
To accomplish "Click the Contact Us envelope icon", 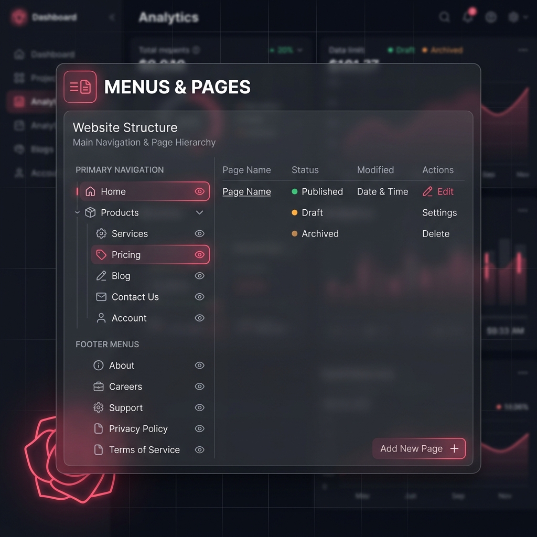I will click(x=101, y=297).
